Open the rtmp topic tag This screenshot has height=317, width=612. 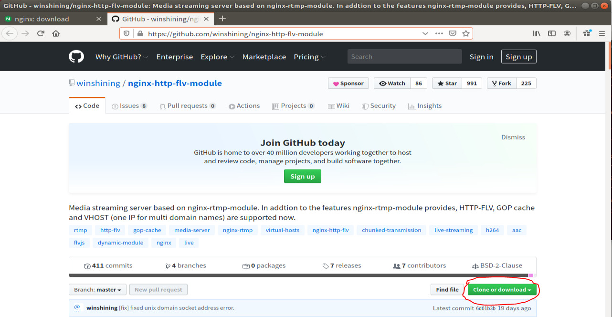[x=81, y=230]
